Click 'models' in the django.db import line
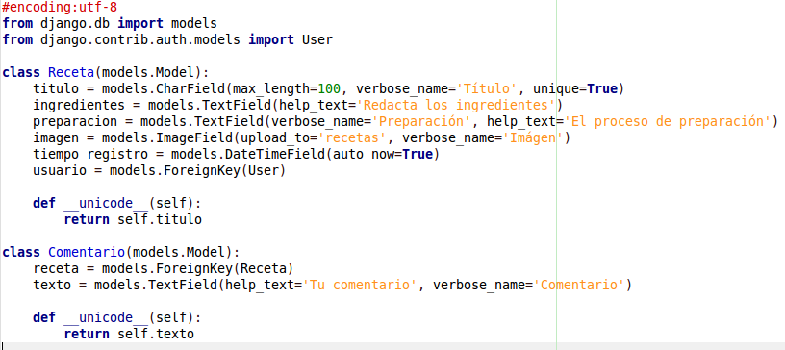The height and width of the screenshot is (350, 785). click(x=194, y=23)
